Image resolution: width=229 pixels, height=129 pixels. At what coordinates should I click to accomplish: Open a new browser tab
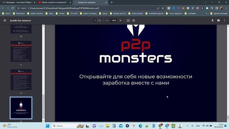[112, 3]
